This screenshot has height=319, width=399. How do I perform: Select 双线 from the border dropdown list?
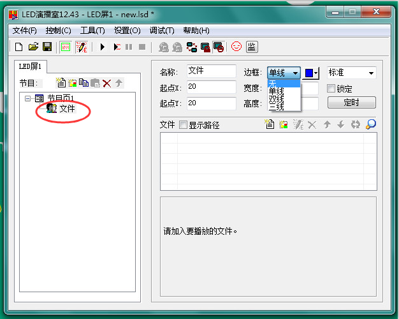(277, 99)
